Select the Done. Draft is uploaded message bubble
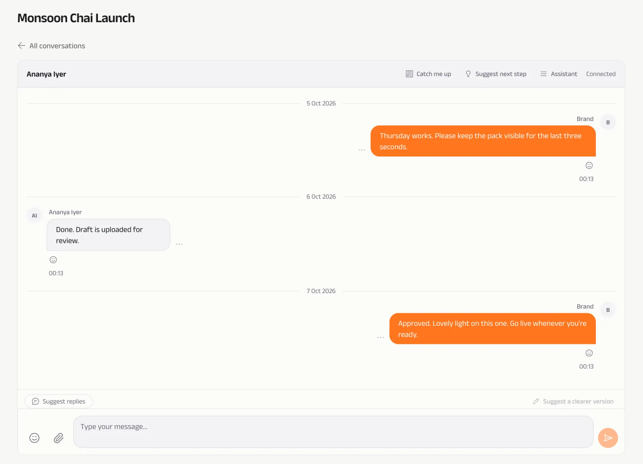The width and height of the screenshot is (643, 464). tap(108, 235)
